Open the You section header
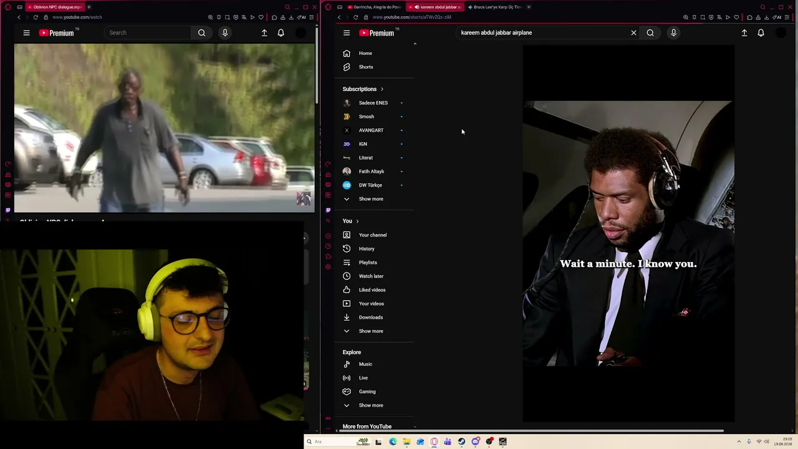The width and height of the screenshot is (798, 449). click(350, 221)
